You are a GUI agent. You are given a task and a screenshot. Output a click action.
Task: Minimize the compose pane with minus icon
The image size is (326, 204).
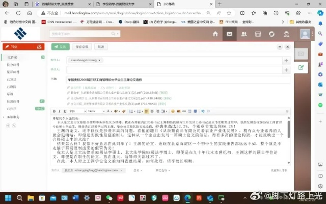[x=280, y=47]
